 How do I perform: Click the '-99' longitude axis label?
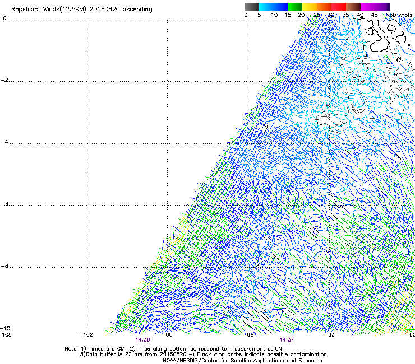click(x=167, y=335)
